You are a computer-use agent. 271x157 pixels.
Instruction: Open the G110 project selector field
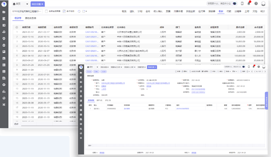(27, 11)
